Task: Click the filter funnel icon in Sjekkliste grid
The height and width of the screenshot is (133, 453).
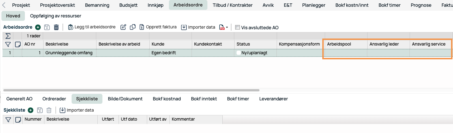Action: click(8, 120)
